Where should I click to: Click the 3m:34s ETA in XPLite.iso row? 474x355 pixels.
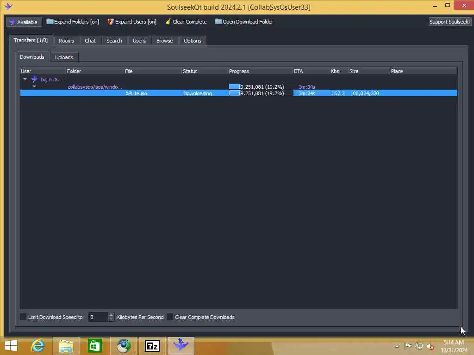(307, 93)
